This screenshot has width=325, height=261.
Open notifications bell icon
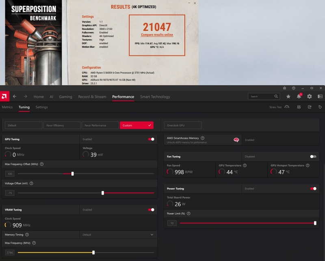299,96
